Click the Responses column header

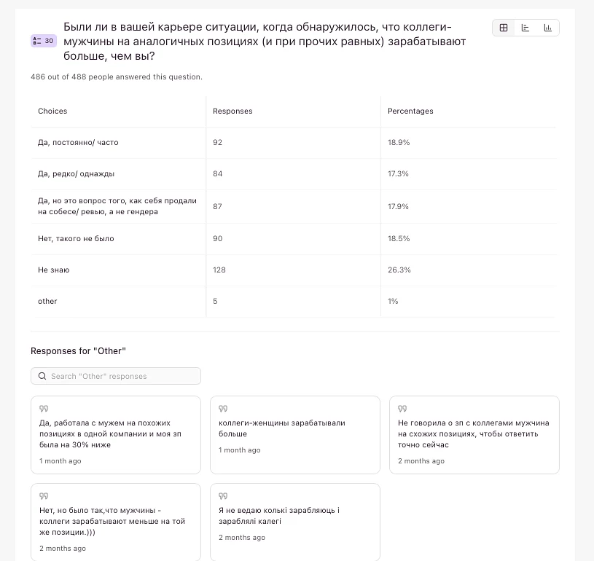(232, 111)
